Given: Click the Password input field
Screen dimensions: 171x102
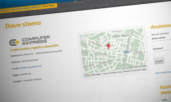Looking at the screenshot, I should point(162,54).
